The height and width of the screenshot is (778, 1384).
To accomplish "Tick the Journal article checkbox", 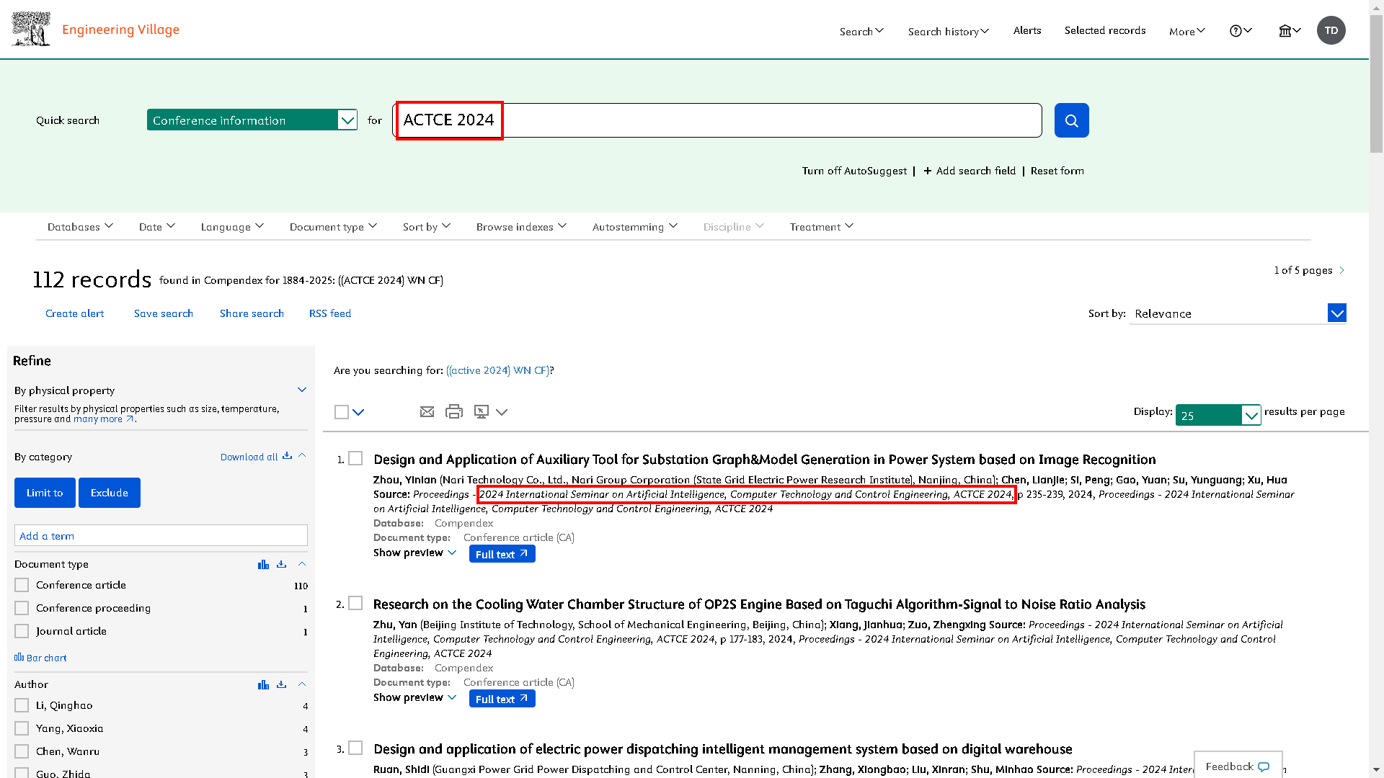I will tap(22, 632).
